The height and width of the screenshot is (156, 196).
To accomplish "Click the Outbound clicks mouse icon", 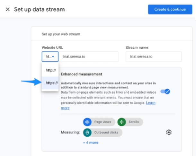I will 87,132.
